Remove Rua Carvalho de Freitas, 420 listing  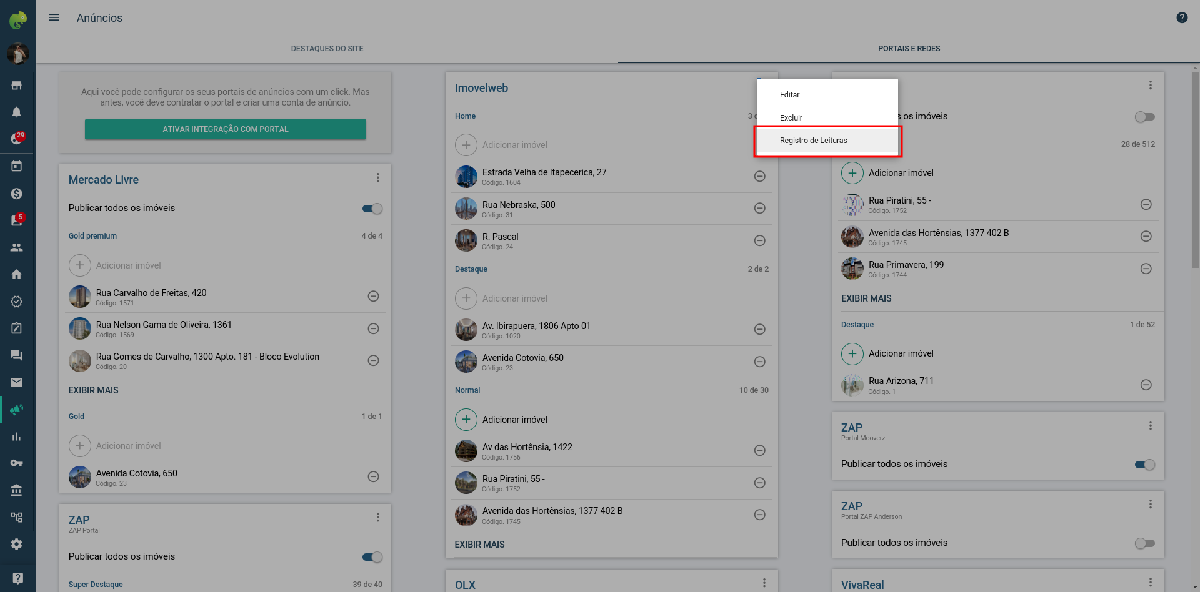pyautogui.click(x=373, y=296)
